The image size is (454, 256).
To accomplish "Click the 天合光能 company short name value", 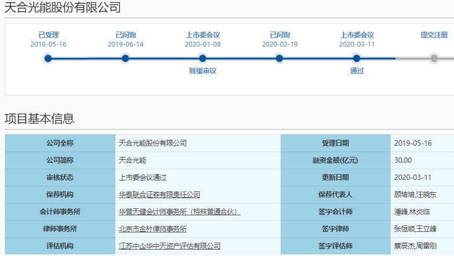I will [x=132, y=160].
